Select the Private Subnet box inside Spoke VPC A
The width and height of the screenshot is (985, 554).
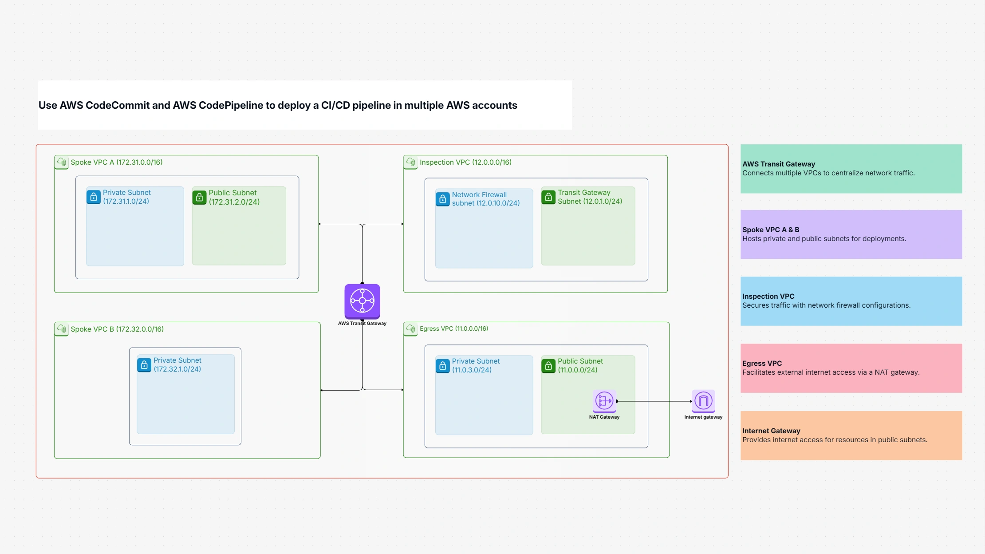tap(135, 226)
